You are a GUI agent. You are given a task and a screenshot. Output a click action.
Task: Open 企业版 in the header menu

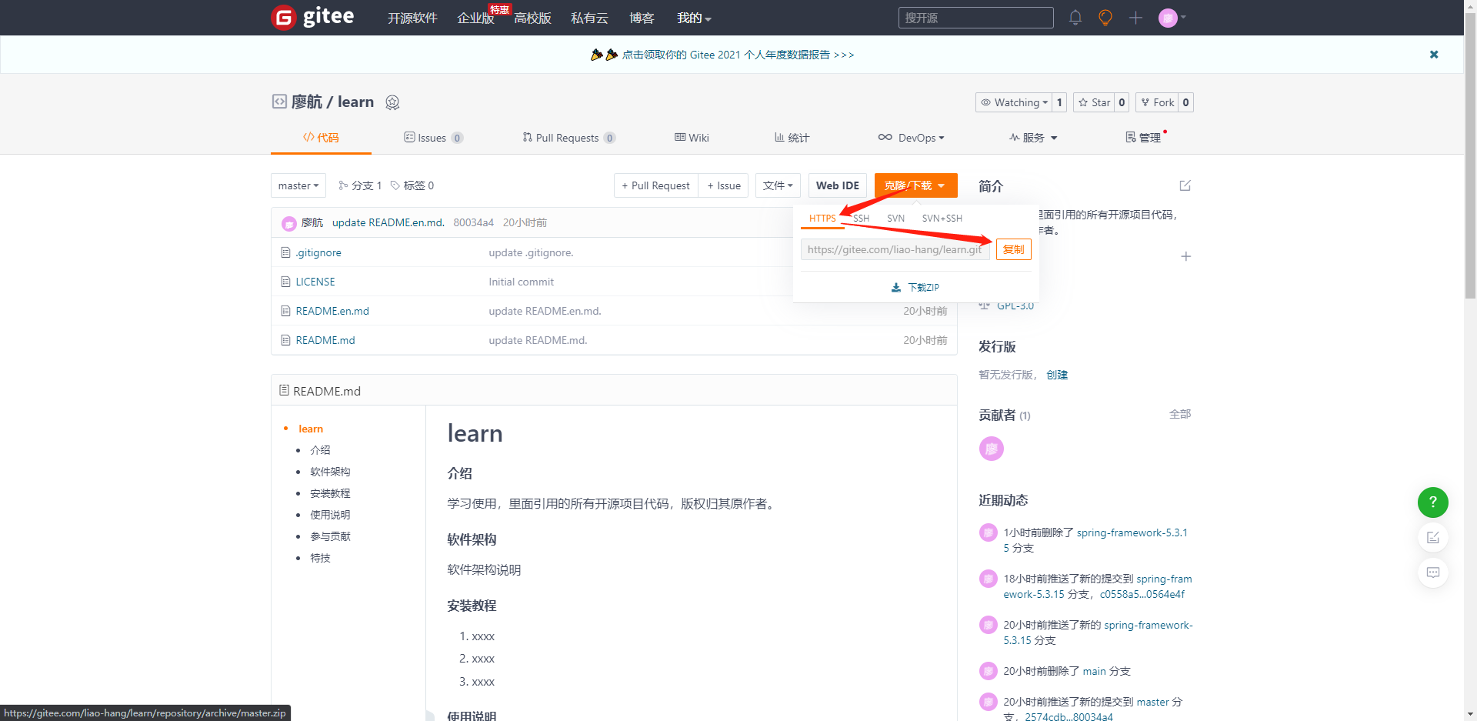tap(475, 18)
